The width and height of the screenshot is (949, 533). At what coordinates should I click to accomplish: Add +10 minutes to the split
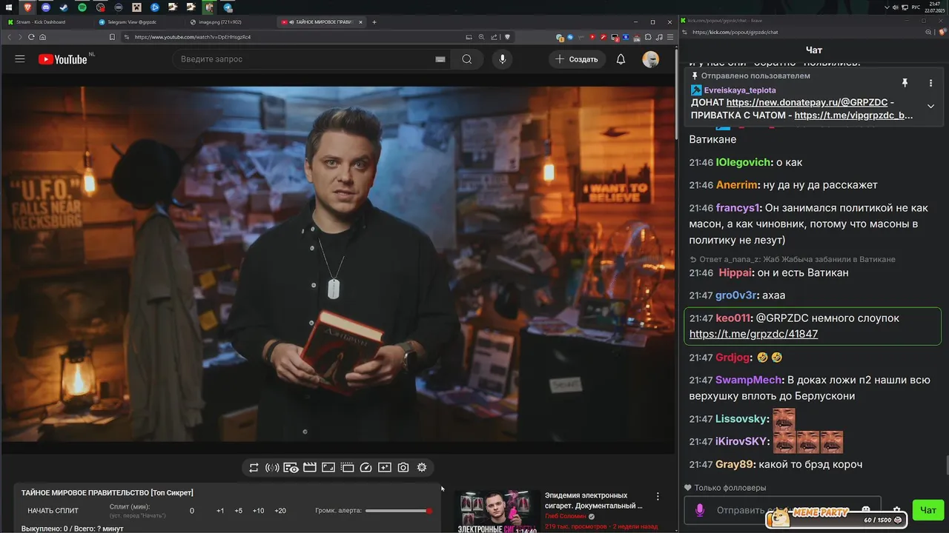click(x=258, y=511)
